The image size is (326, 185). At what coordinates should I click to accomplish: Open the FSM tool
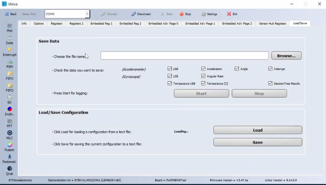(10, 64)
